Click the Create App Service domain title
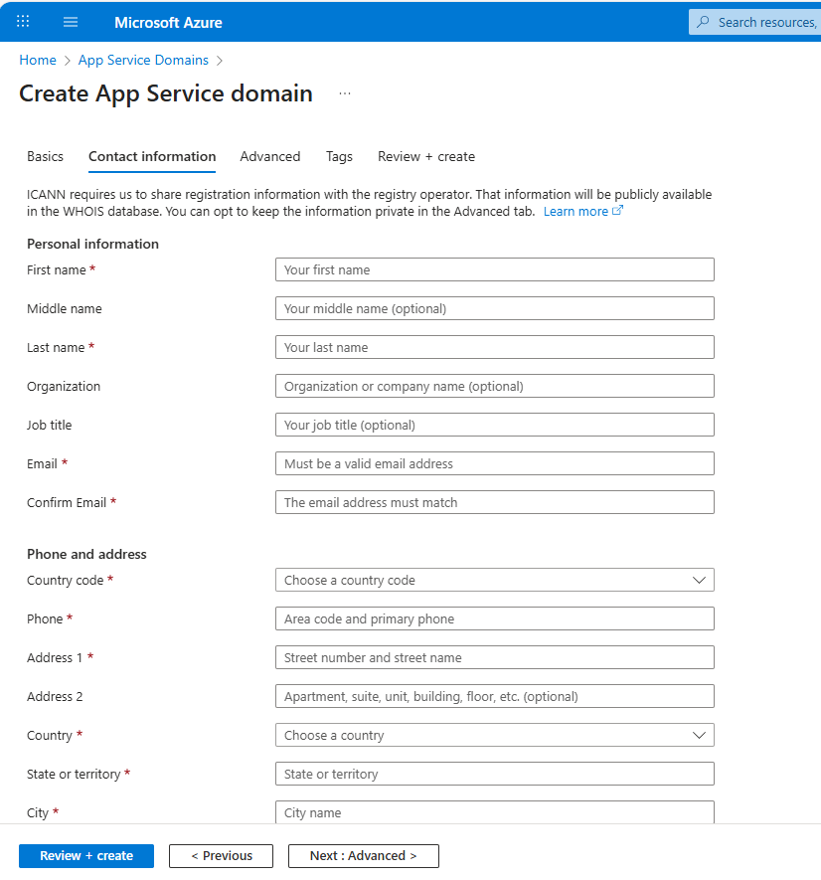 (166, 93)
